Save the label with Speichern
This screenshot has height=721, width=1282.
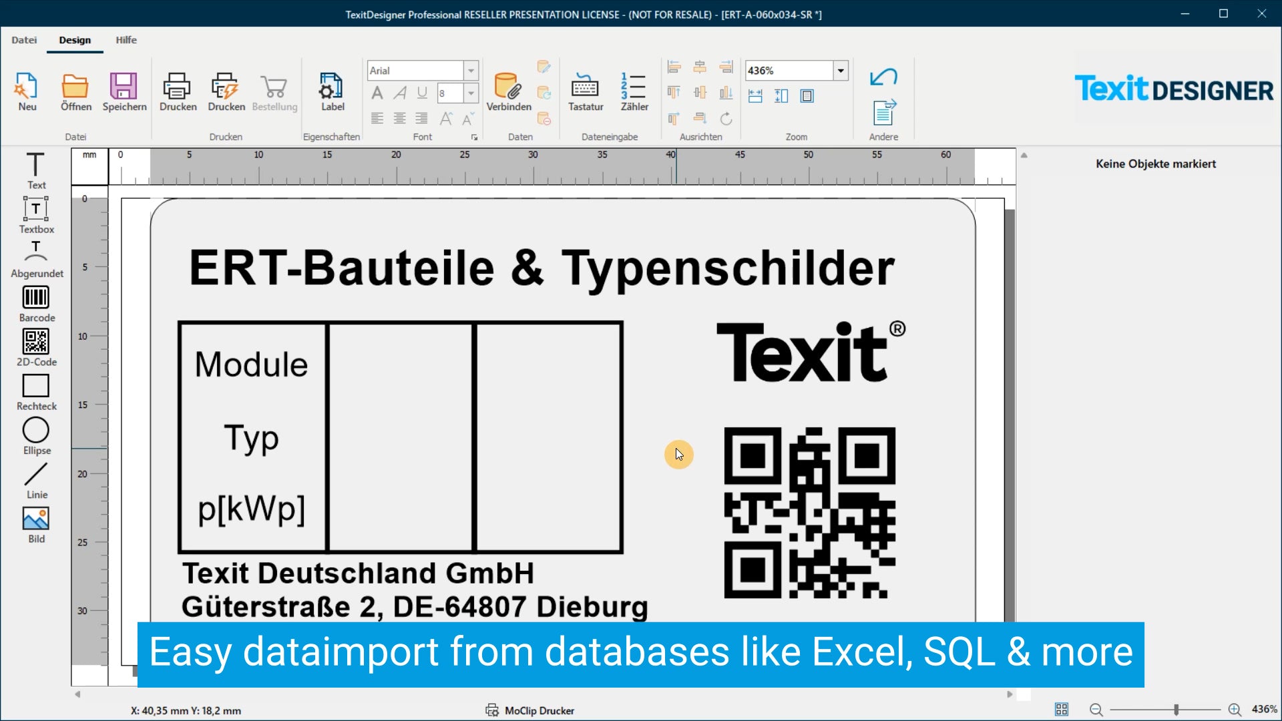[124, 92]
